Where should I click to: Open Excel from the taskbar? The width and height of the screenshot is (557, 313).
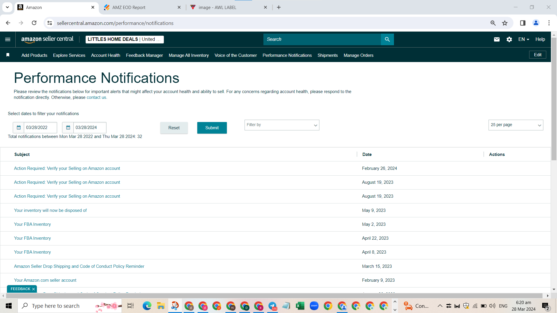(x=300, y=306)
